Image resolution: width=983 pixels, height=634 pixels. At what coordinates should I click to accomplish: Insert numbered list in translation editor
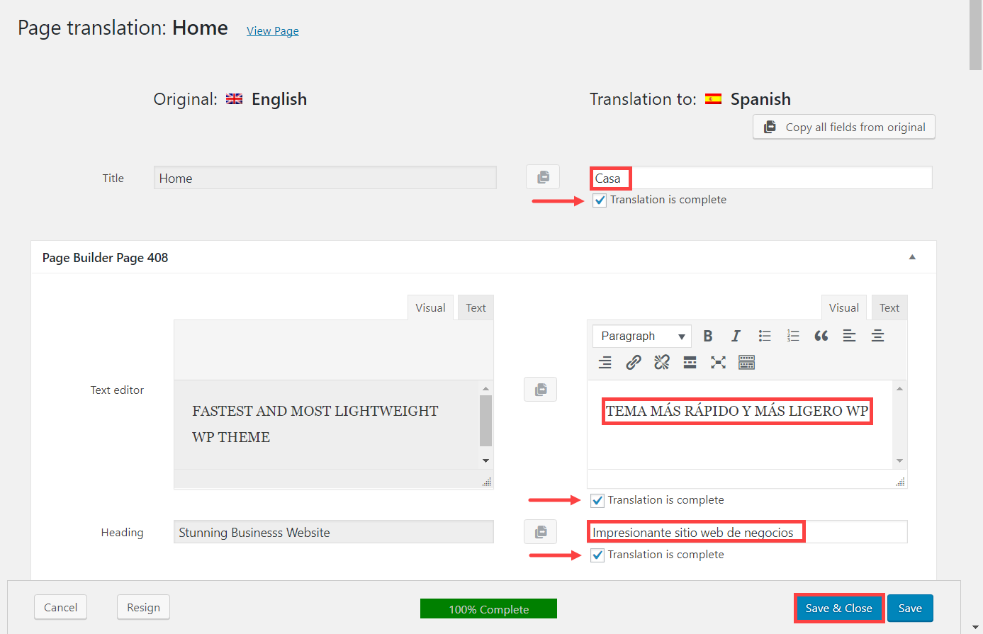[792, 336]
